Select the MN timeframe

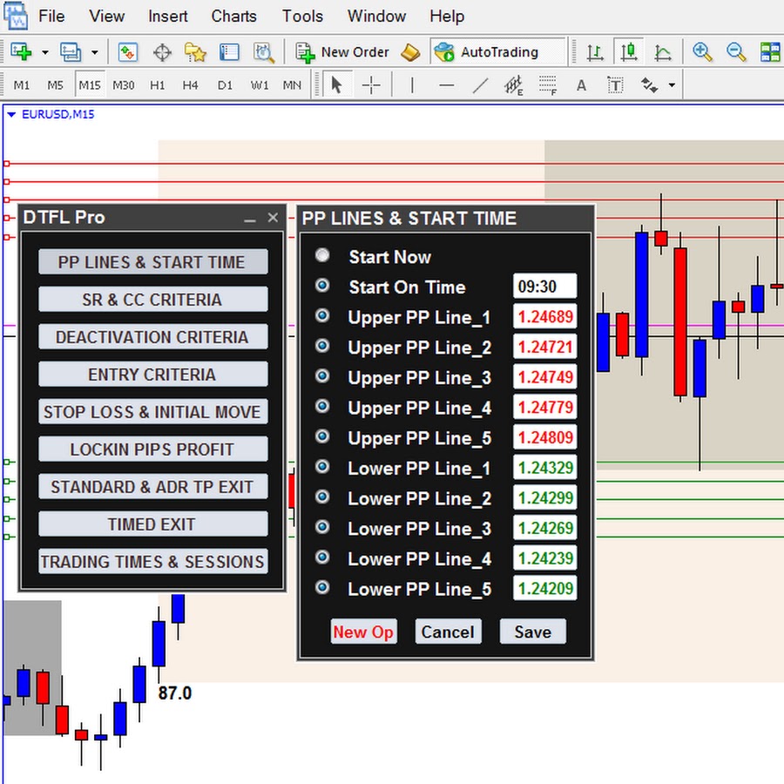coord(292,85)
